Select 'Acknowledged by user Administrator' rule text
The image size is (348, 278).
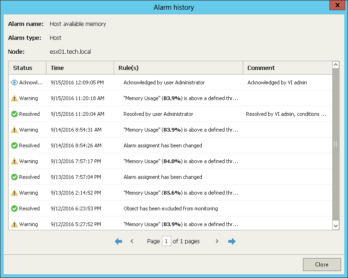coord(164,82)
